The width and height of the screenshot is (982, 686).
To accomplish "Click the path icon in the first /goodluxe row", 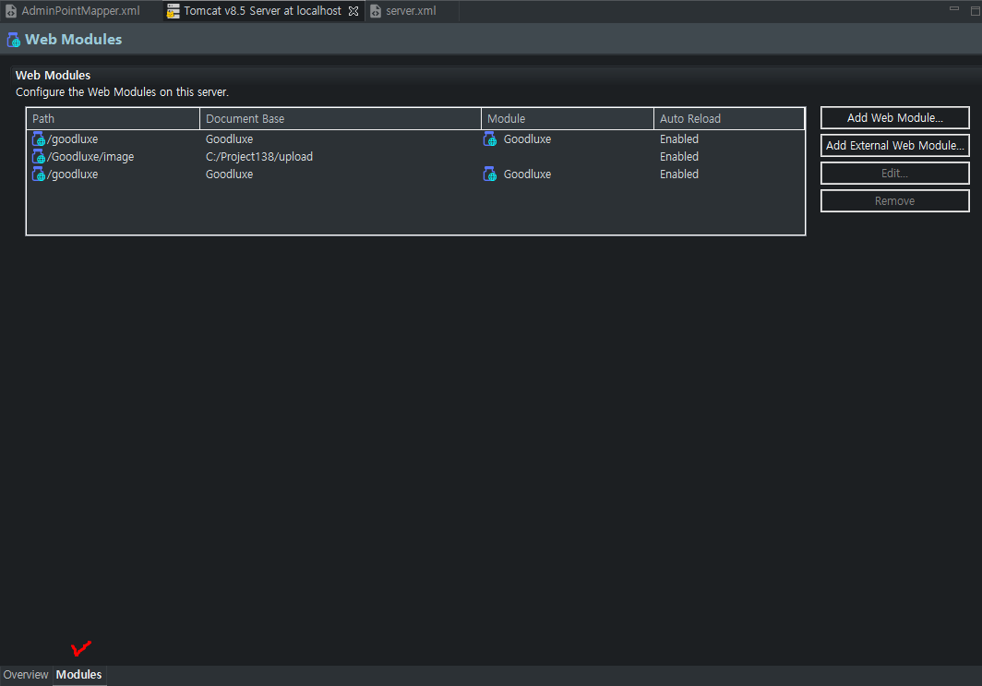I will [39, 139].
